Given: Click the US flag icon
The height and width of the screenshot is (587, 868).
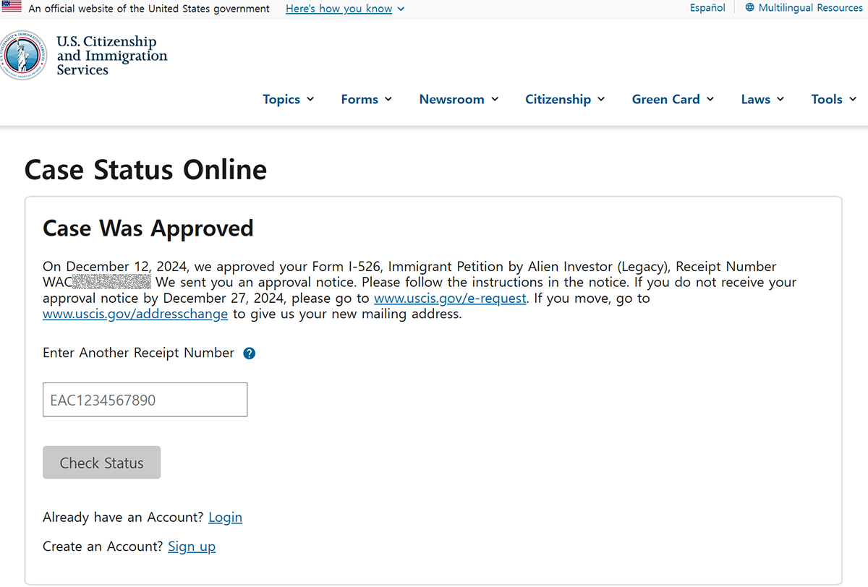Looking at the screenshot, I should point(12,7).
